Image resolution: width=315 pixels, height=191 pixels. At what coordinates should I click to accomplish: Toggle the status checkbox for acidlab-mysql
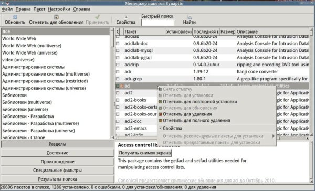pos(118,50)
